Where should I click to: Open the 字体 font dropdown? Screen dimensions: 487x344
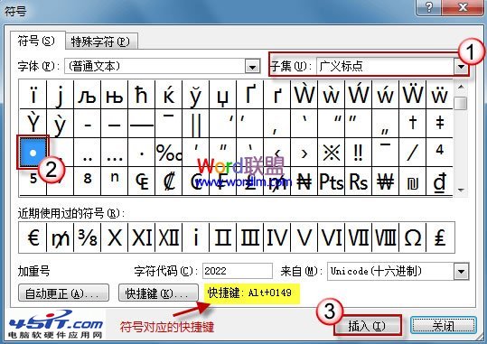pos(252,67)
